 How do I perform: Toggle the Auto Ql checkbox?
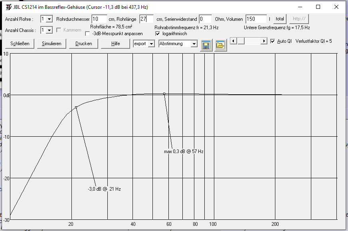tap(273, 41)
